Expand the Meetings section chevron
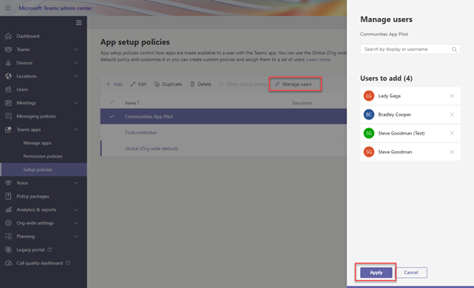 click(76, 103)
